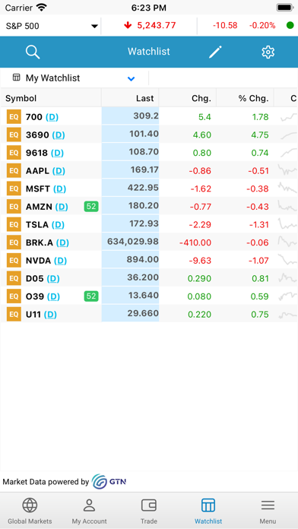Click the Watchlist header title
Image resolution: width=298 pixels, height=529 pixels.
tap(149, 52)
